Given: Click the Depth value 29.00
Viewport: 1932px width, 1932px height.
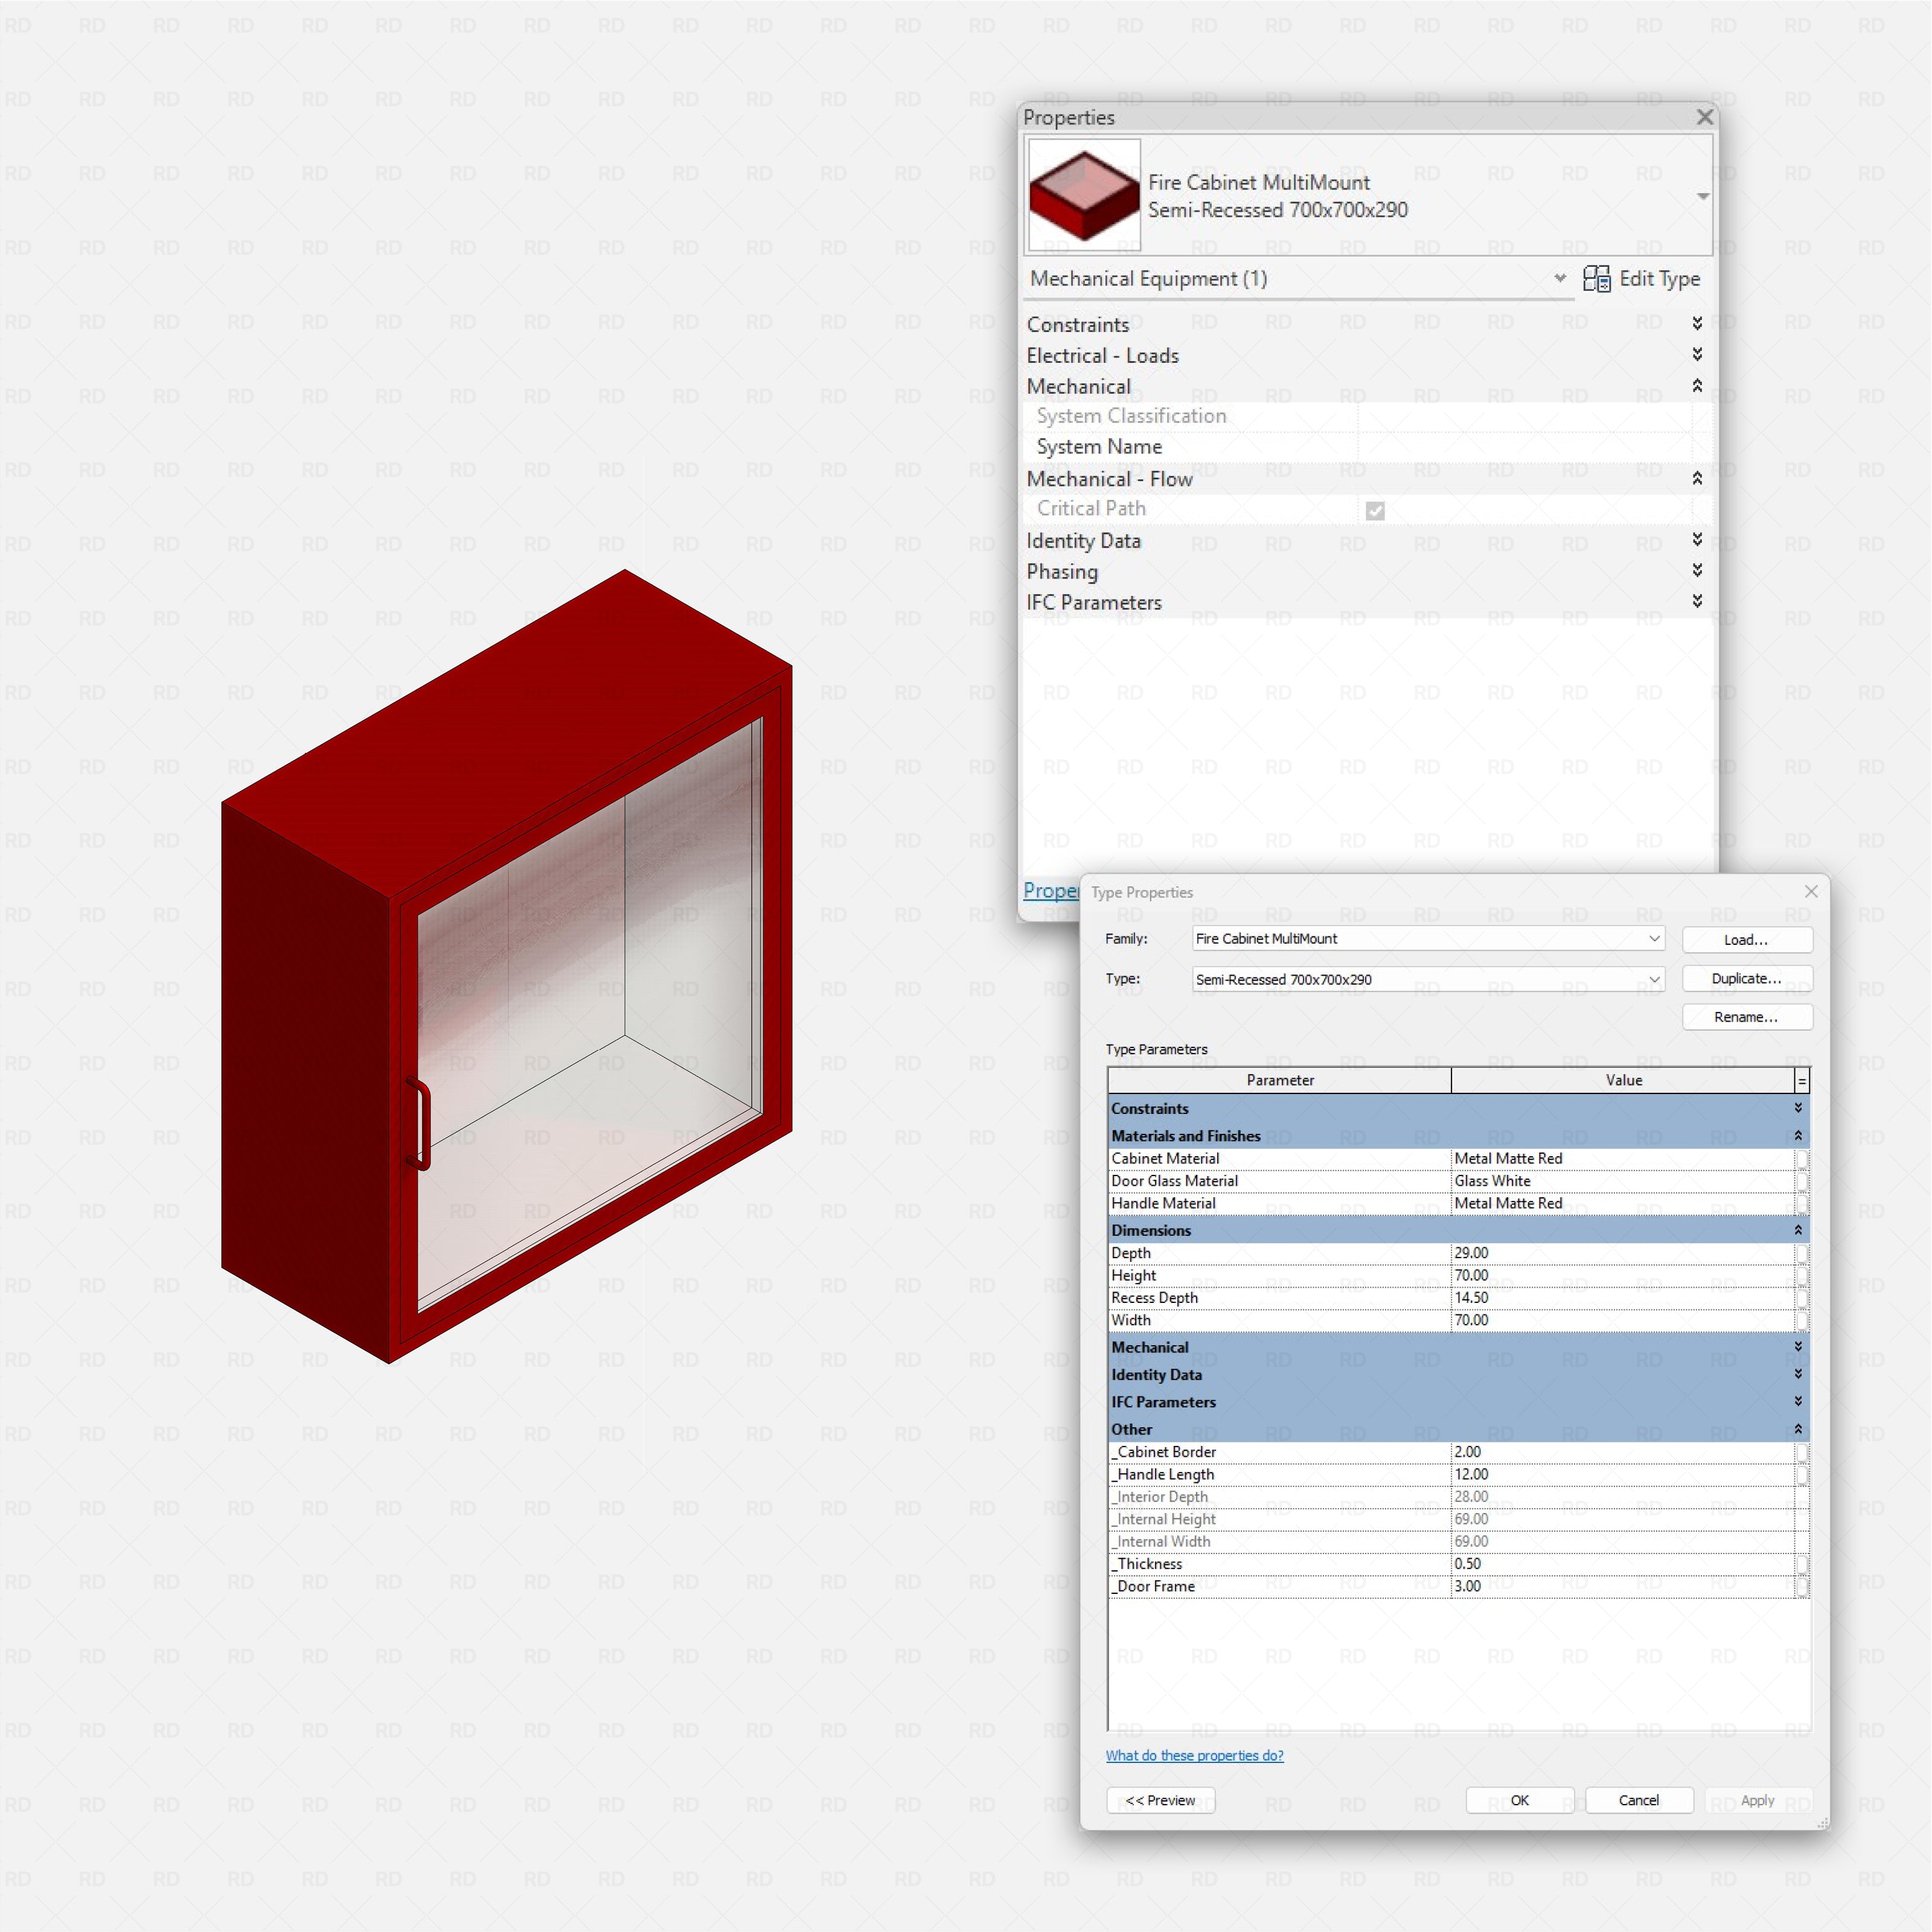Looking at the screenshot, I should (1622, 1253).
